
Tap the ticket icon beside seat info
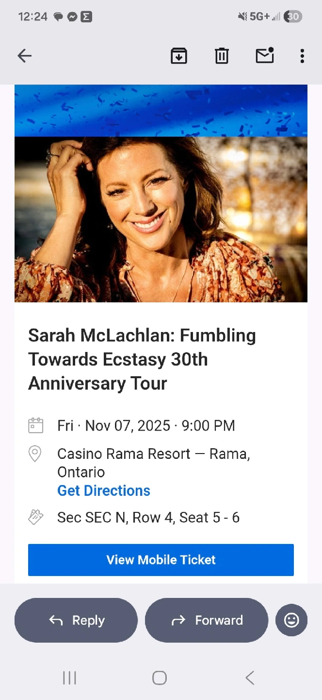36,517
